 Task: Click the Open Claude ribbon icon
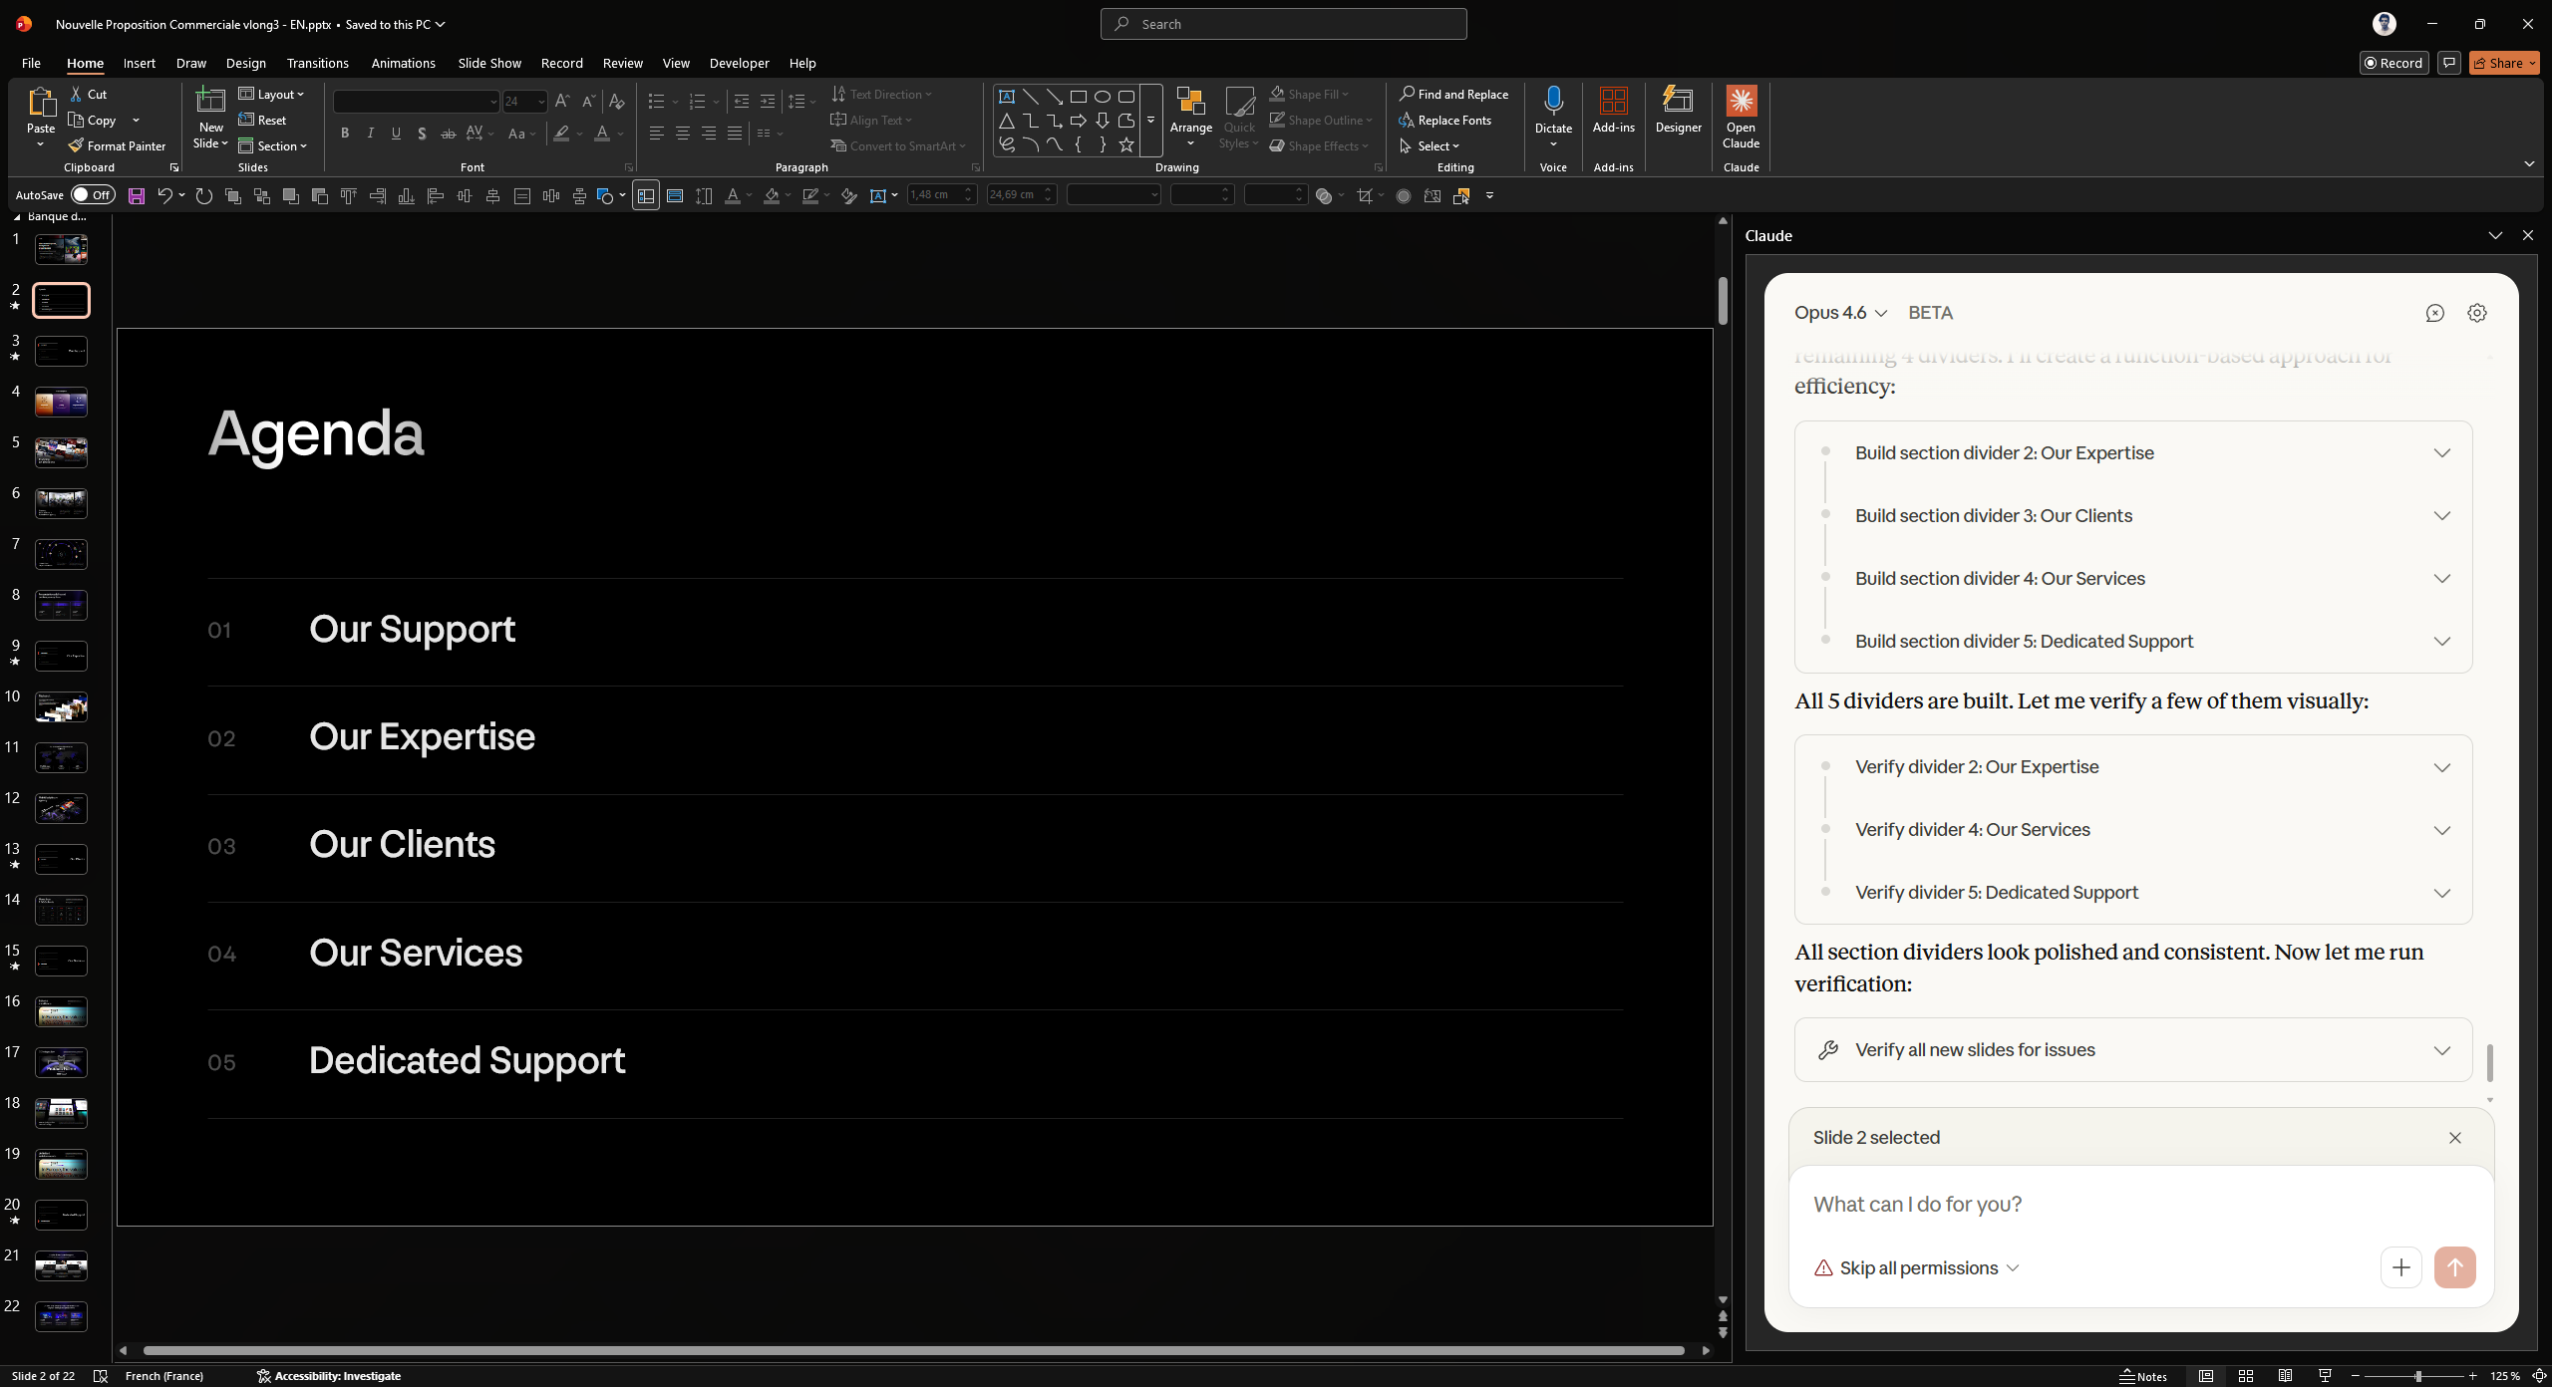point(1741,116)
